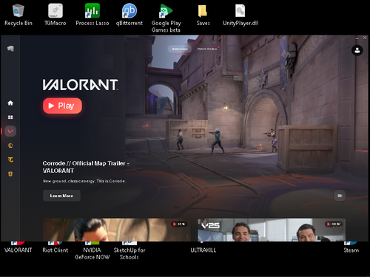Switch to the Patch Notes tab
The width and height of the screenshot is (370, 277).
[x=206, y=49]
